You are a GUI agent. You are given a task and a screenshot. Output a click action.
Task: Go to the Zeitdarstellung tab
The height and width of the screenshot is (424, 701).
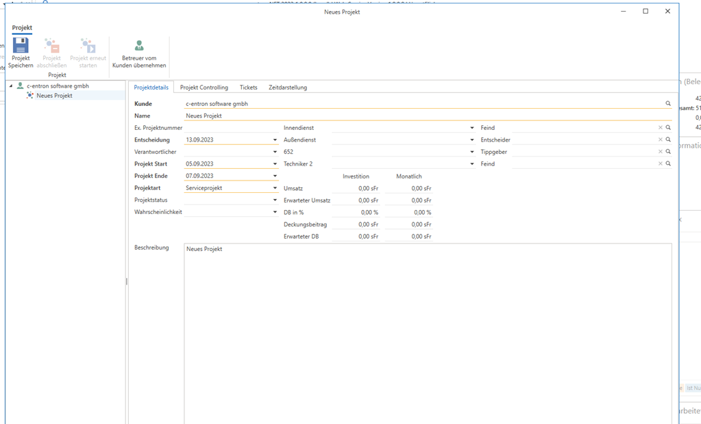pyautogui.click(x=288, y=88)
